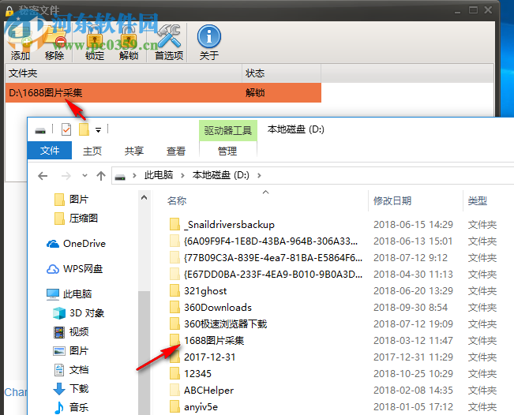Switch to the 查看 ribbon tab
Screen dimensions: 514x415
tap(176, 151)
